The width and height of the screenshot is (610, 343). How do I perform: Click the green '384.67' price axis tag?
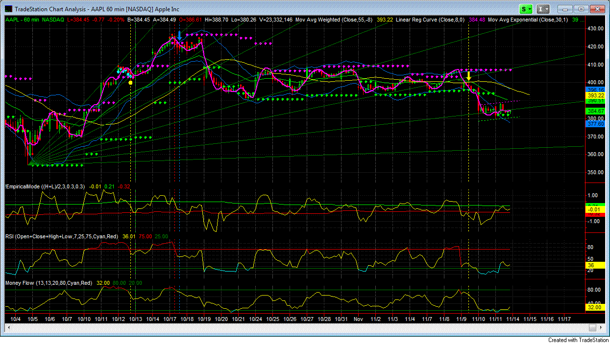(595, 112)
